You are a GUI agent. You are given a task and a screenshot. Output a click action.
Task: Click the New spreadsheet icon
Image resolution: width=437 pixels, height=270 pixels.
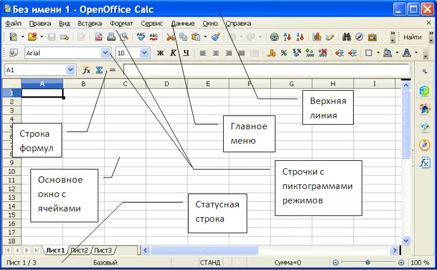coord(13,37)
